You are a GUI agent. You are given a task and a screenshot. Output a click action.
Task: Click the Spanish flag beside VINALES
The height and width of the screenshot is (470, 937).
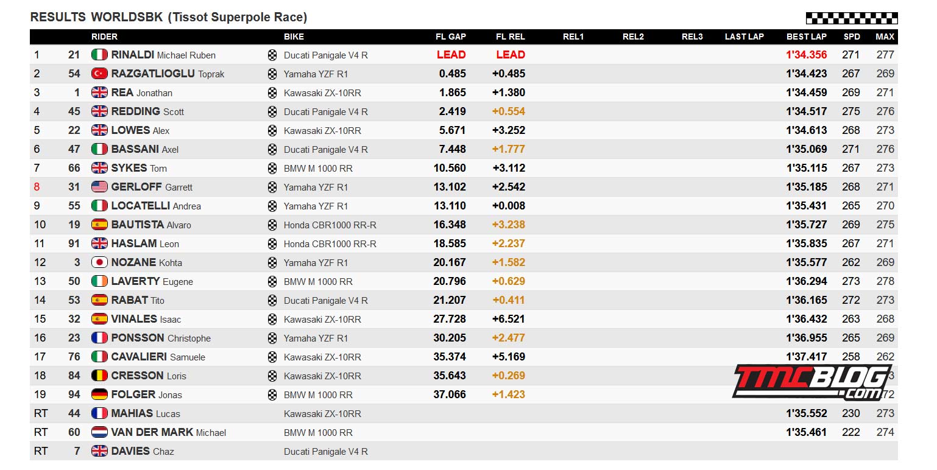99,319
